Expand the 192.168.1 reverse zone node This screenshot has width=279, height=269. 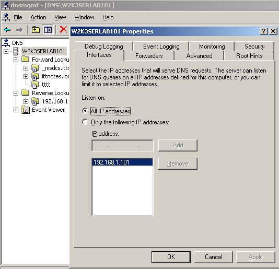pos(26,101)
